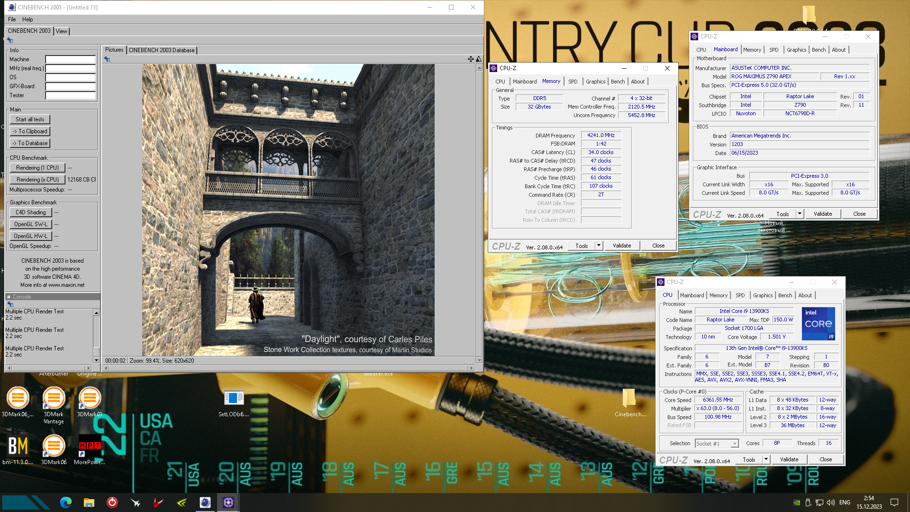910x512 pixels.
Task: Open the 3DMark03 desktop shortcut
Action: point(90,402)
